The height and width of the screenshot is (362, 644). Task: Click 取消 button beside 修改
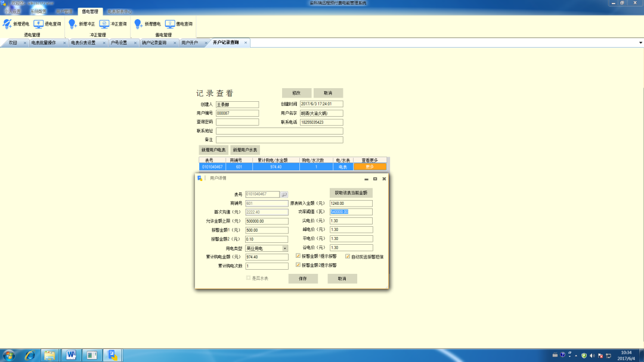tap(328, 93)
